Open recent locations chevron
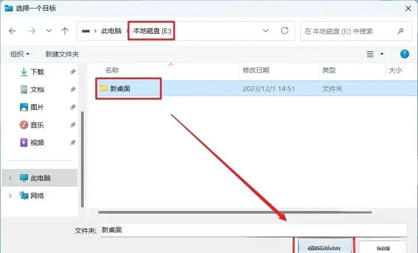This screenshot has height=253, width=418. pos(49,31)
